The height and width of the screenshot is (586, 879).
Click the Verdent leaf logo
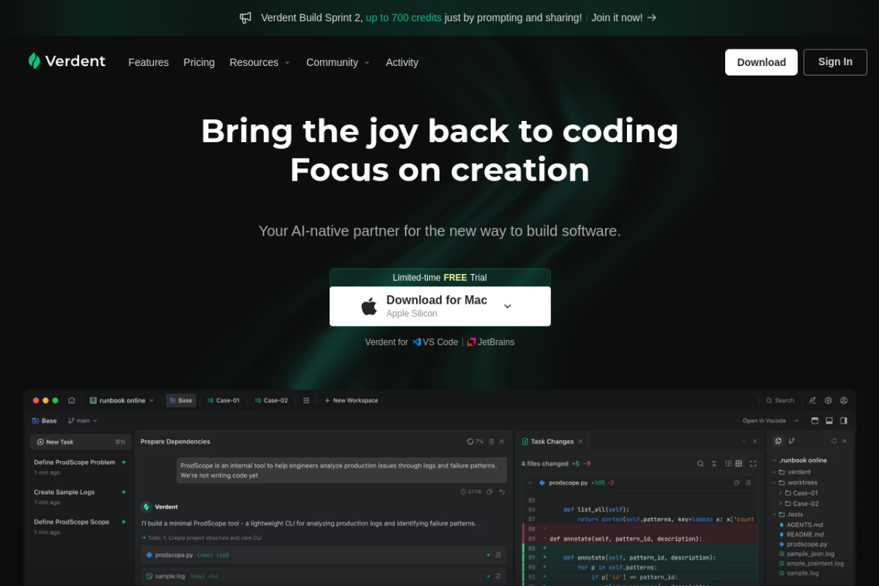click(x=34, y=61)
